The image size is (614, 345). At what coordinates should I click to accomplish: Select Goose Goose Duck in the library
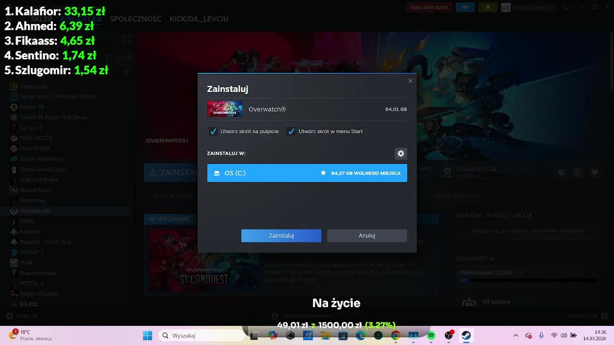[x=43, y=170]
